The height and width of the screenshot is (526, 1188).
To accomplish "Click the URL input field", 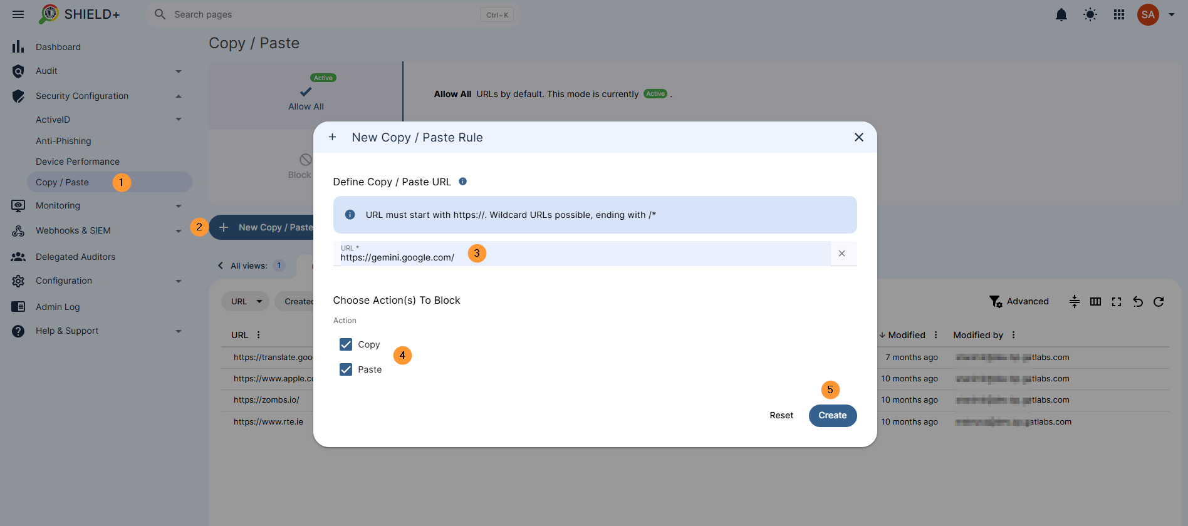I will point(581,254).
